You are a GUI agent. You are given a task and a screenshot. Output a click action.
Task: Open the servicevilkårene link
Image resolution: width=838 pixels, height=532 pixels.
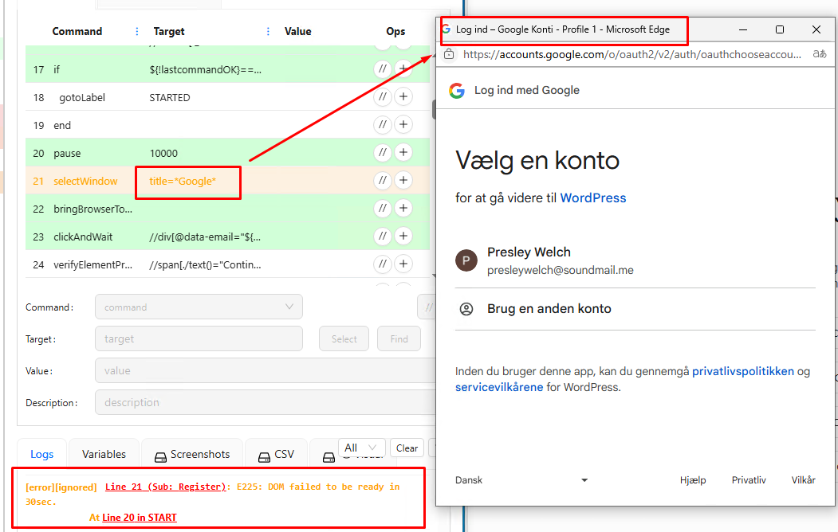[499, 387]
